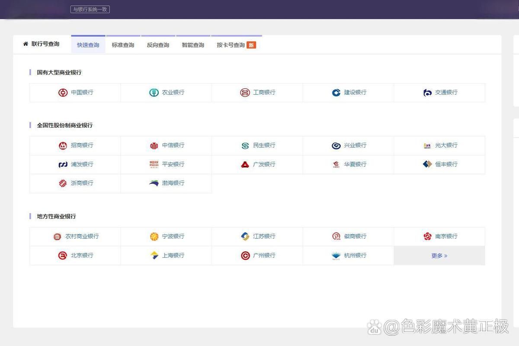
Task: Click the 招商银行 logo icon
Action: coord(63,146)
